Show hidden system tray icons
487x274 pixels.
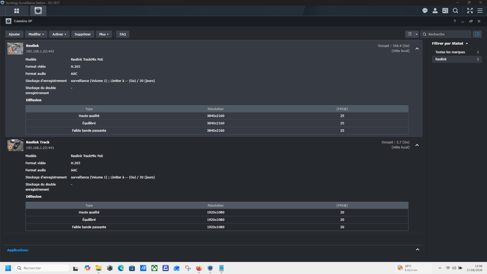440,268
